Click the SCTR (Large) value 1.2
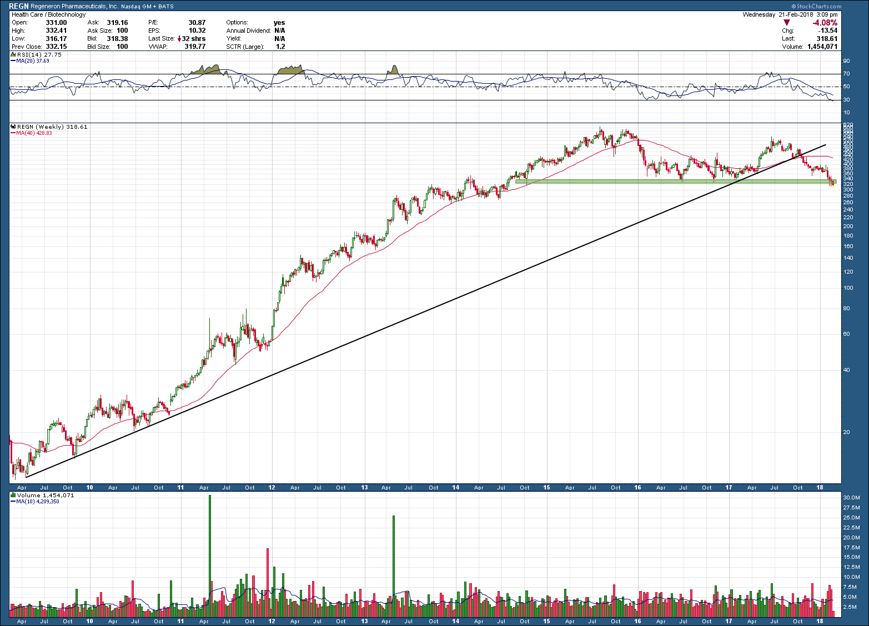 (x=280, y=47)
